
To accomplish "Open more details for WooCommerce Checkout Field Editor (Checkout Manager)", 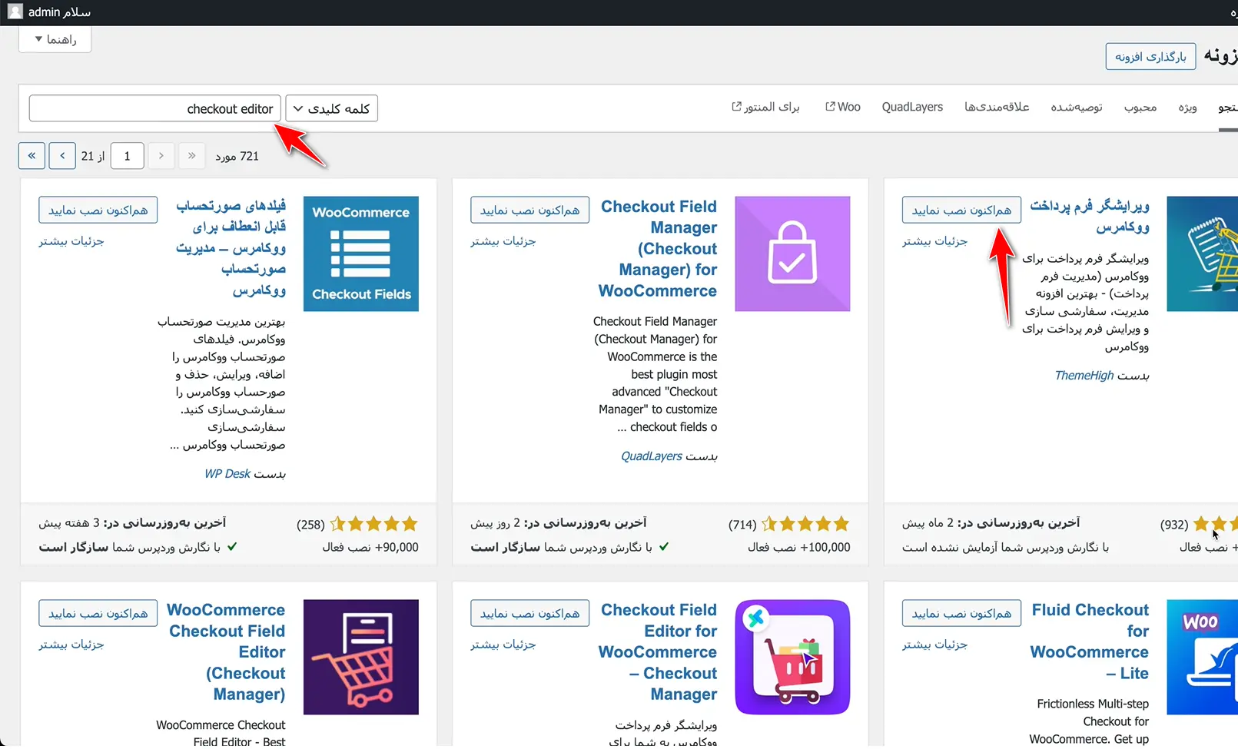I will click(71, 645).
